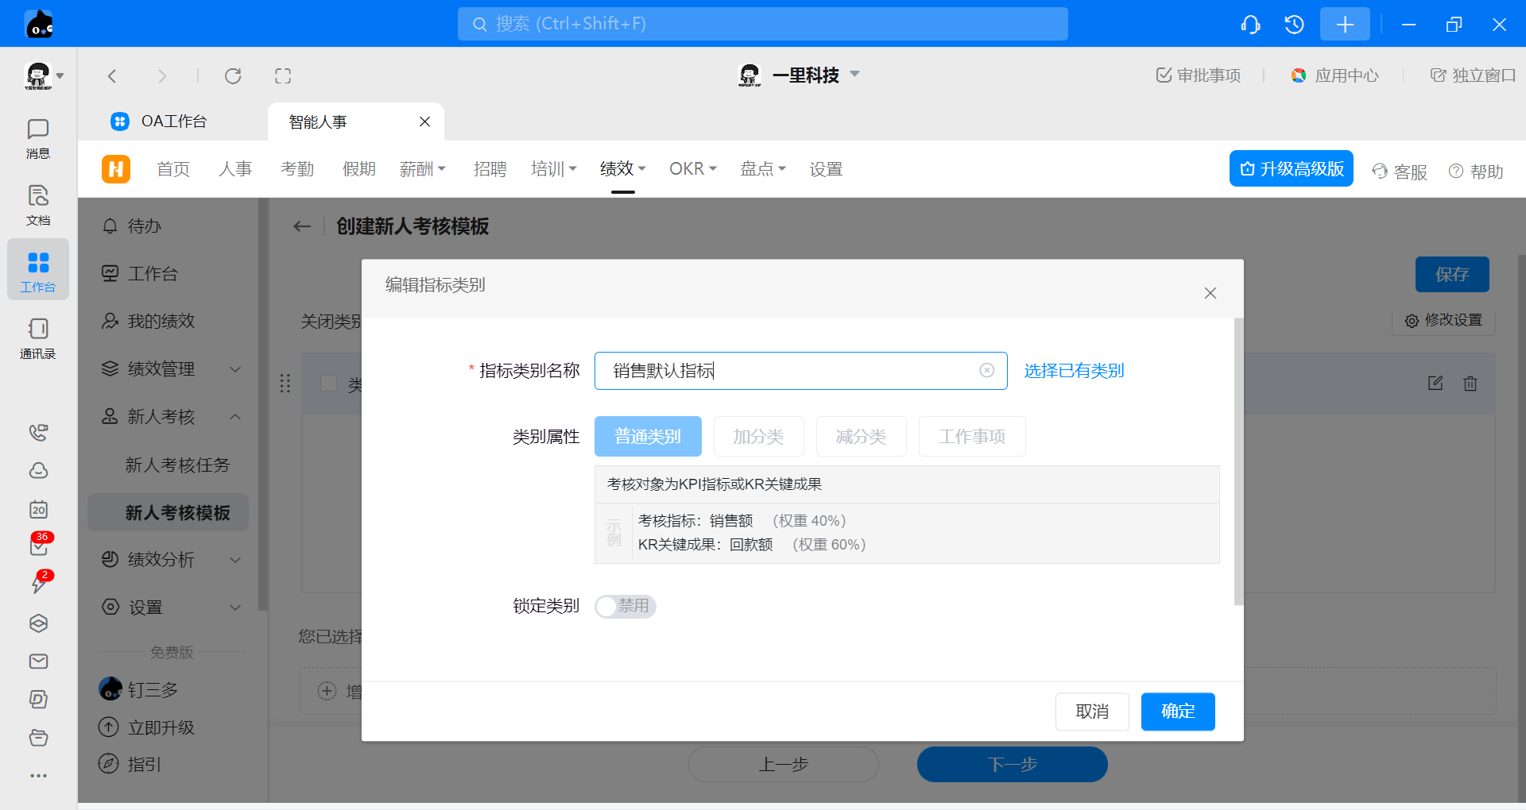Viewport: 1526px width, 810px height.
Task: Click the 确定 confirm button
Action: pyautogui.click(x=1177, y=712)
